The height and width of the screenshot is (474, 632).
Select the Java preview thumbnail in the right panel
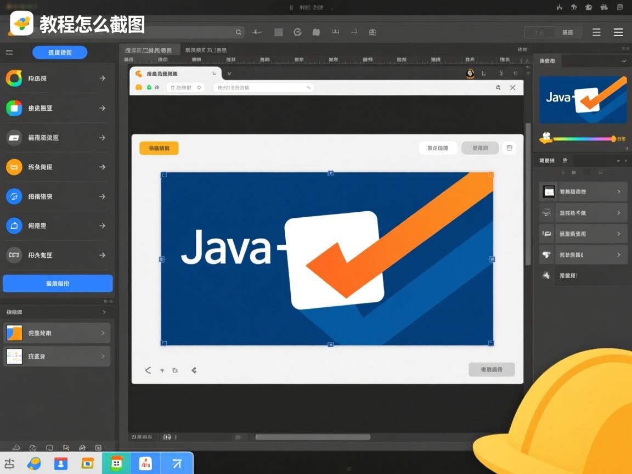(583, 100)
